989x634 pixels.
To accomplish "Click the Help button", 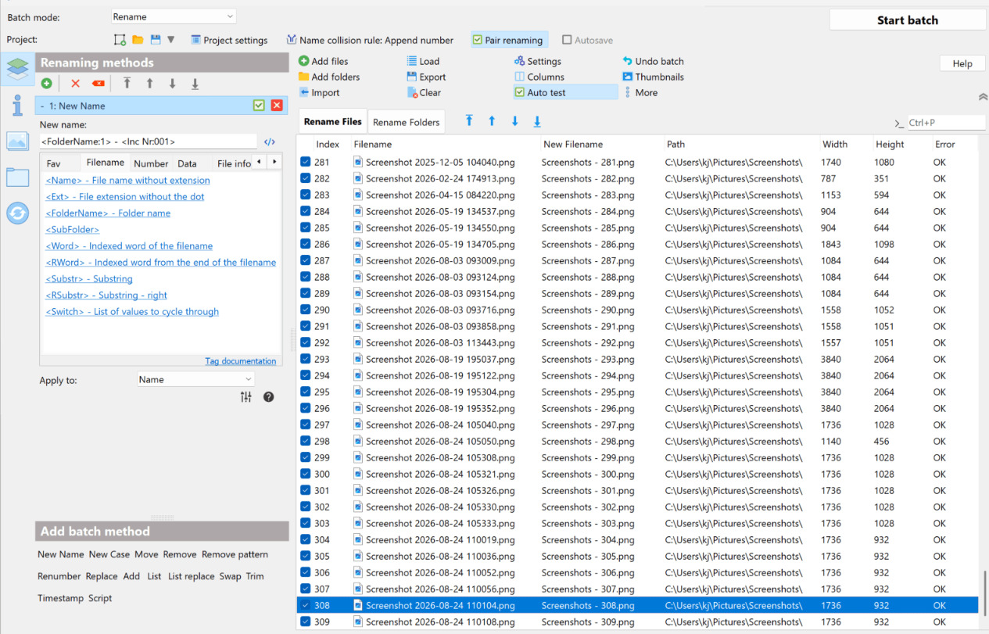I will 962,63.
